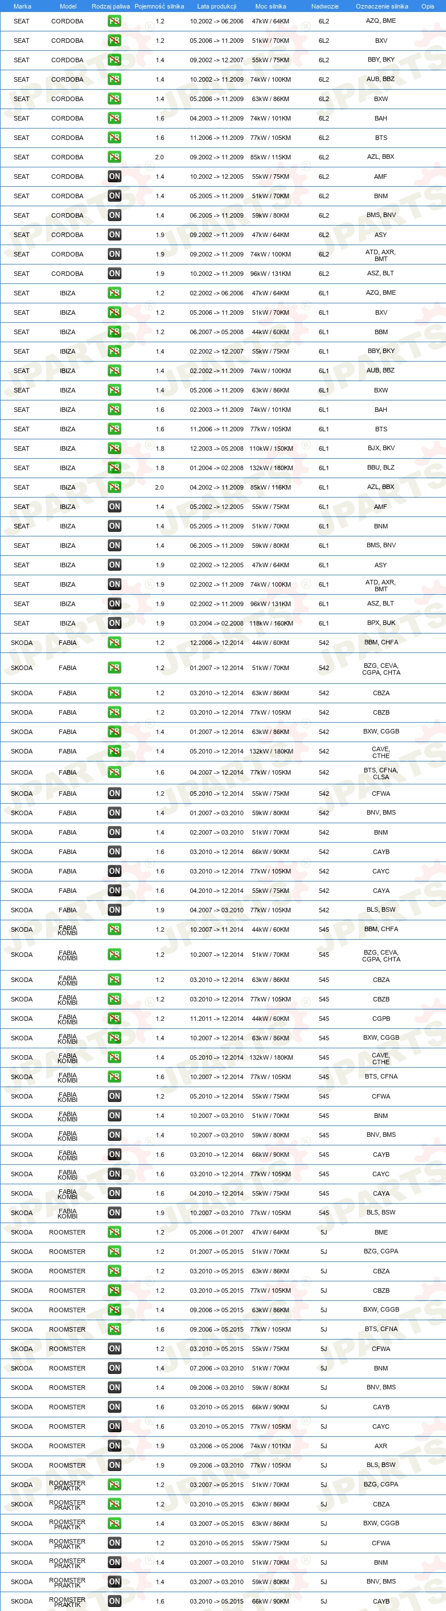Image resolution: width=446 pixels, height=1611 pixels.
Task: Click the 'Pojemność silnika' column header
Action: coord(159,6)
